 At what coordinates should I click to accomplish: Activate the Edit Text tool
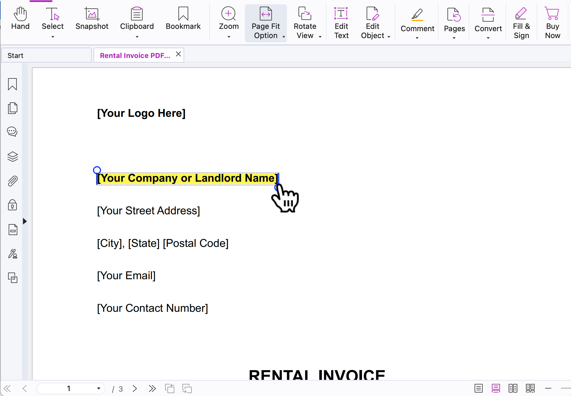(341, 22)
